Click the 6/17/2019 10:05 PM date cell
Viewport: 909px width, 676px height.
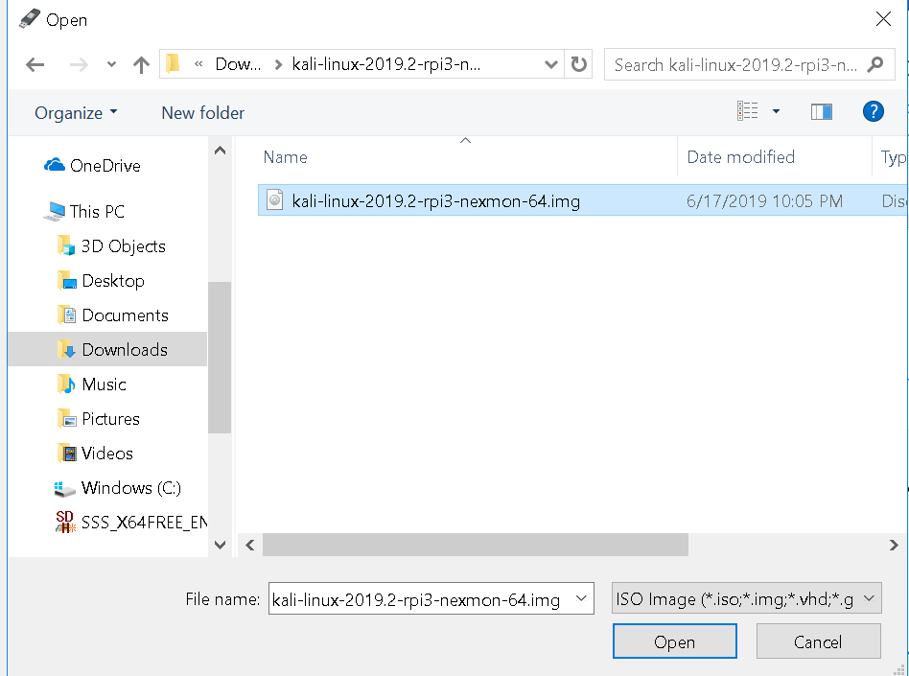pyautogui.click(x=764, y=201)
